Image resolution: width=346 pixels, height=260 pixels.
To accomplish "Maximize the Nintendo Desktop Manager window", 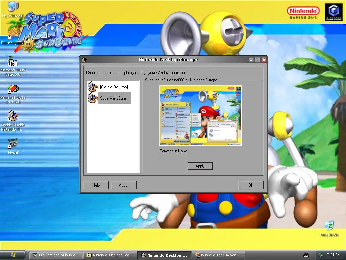I will point(257,60).
